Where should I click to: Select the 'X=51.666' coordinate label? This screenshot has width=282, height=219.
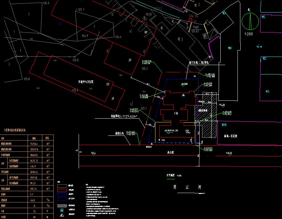tap(131, 132)
